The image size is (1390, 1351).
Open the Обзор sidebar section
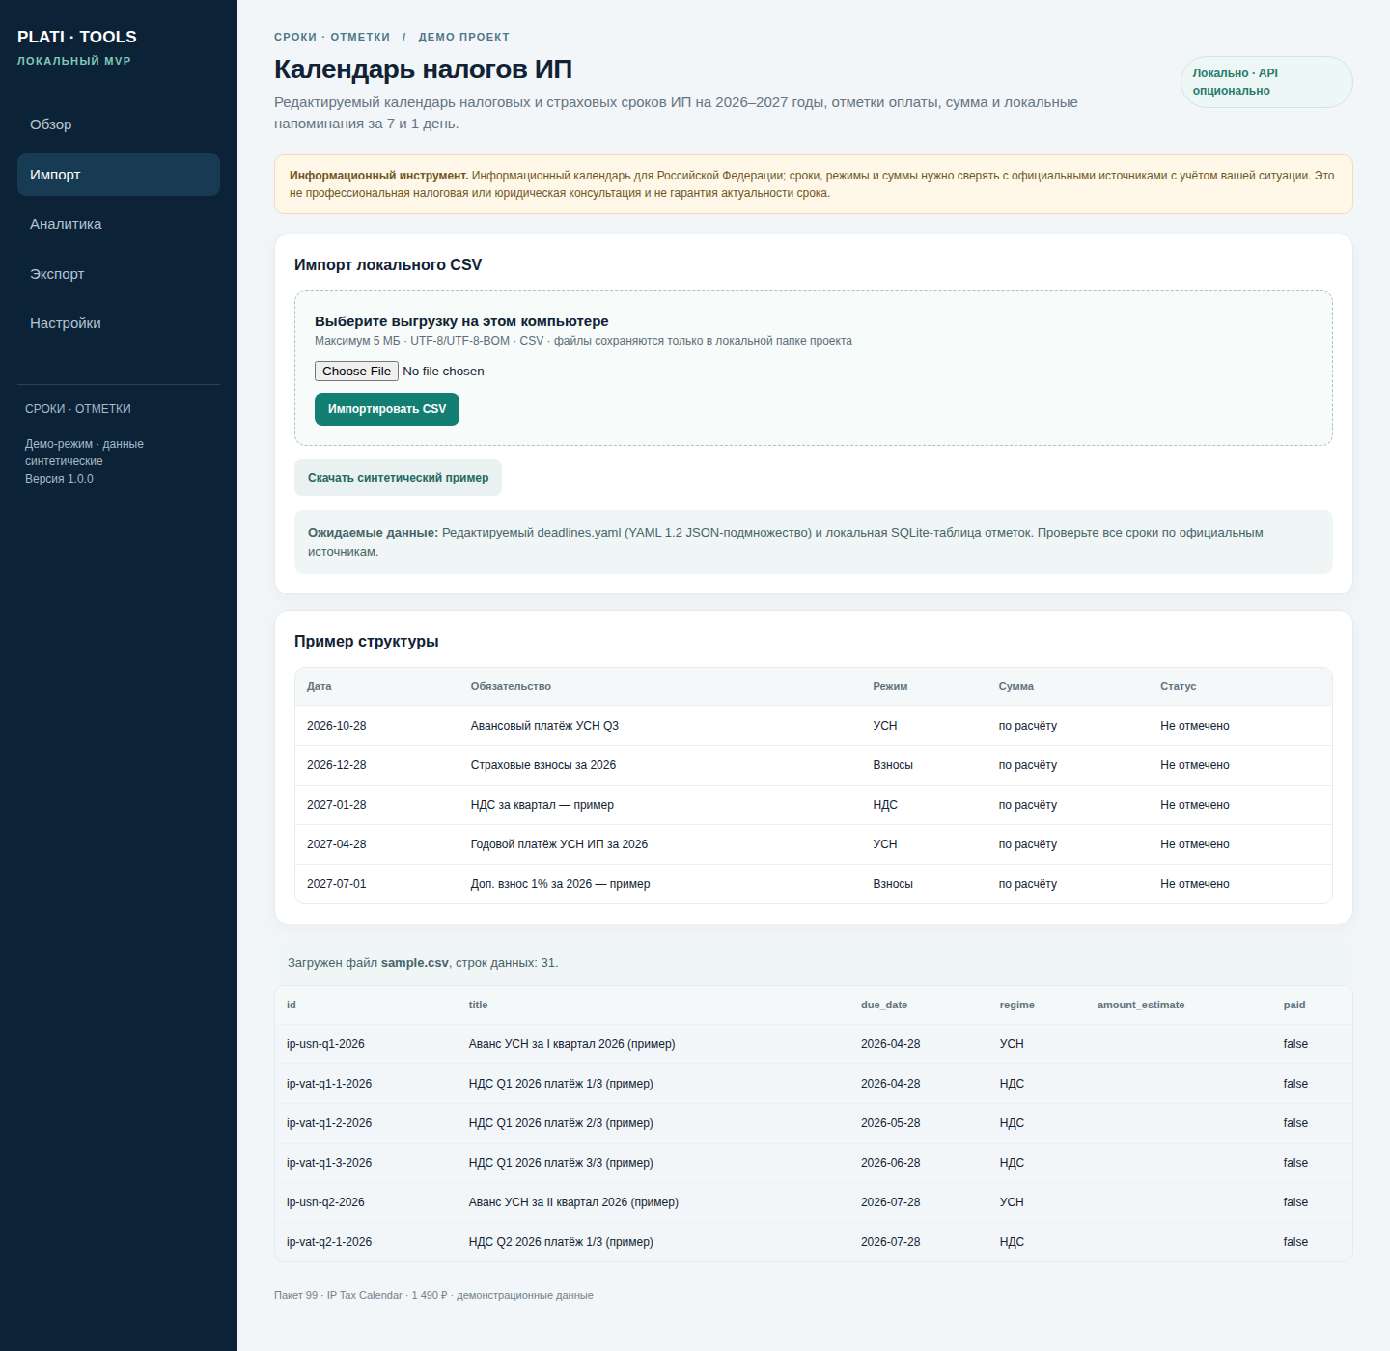coord(119,124)
